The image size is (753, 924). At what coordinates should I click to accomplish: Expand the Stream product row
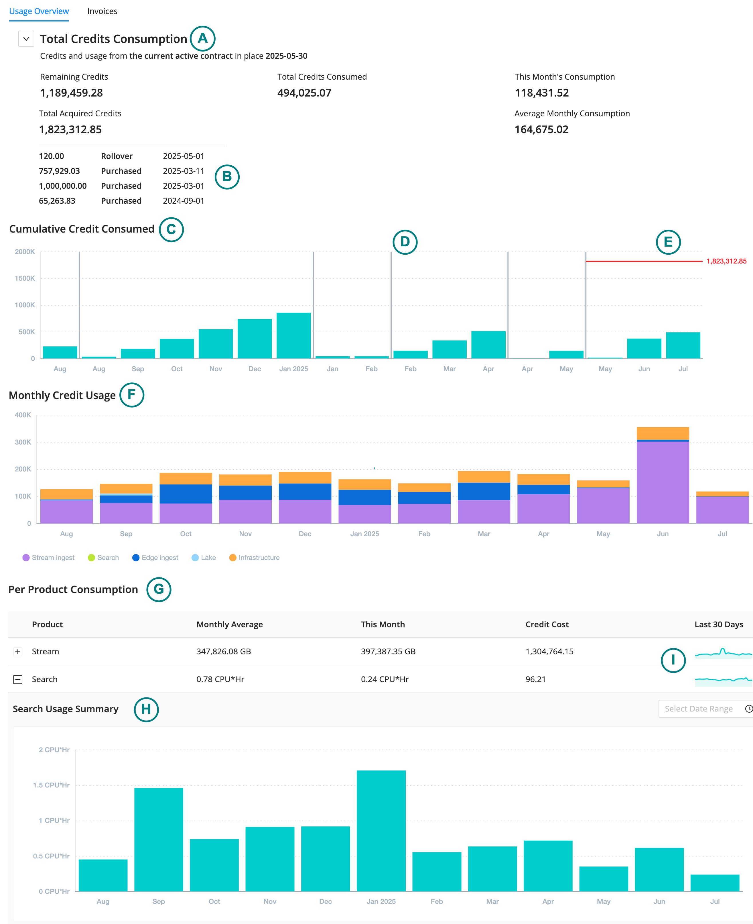18,652
